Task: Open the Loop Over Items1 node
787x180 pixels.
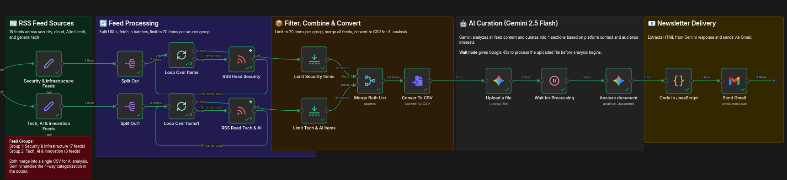Action: click(x=181, y=106)
